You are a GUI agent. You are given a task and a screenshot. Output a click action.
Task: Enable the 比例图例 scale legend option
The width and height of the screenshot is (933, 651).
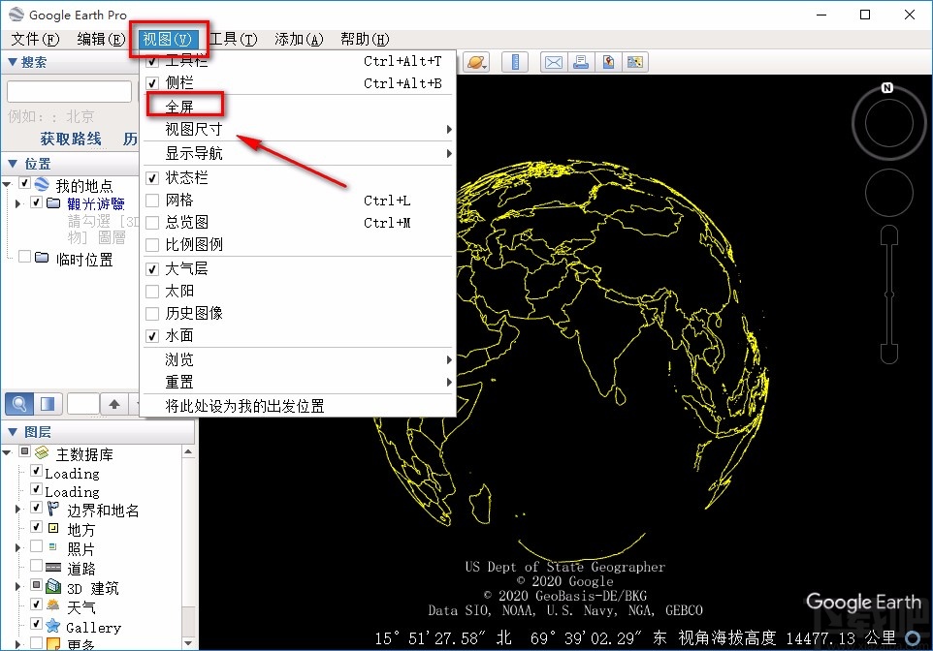pos(152,244)
